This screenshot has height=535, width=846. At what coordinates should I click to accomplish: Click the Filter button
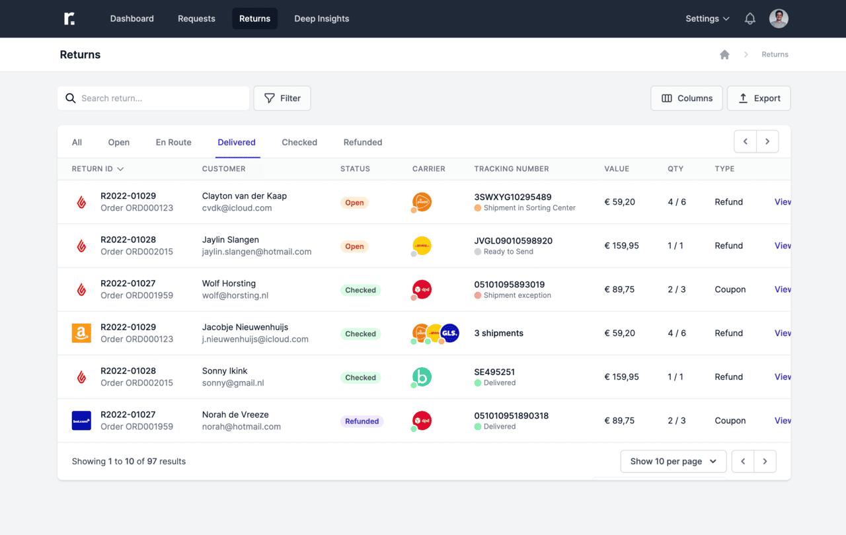click(282, 98)
